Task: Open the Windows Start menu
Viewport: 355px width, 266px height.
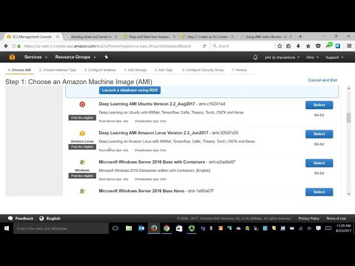Action: click(7, 228)
